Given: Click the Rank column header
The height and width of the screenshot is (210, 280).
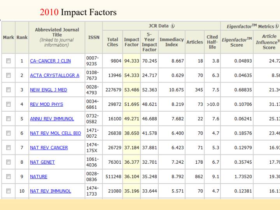Looking at the screenshot, I should (x=22, y=37).
